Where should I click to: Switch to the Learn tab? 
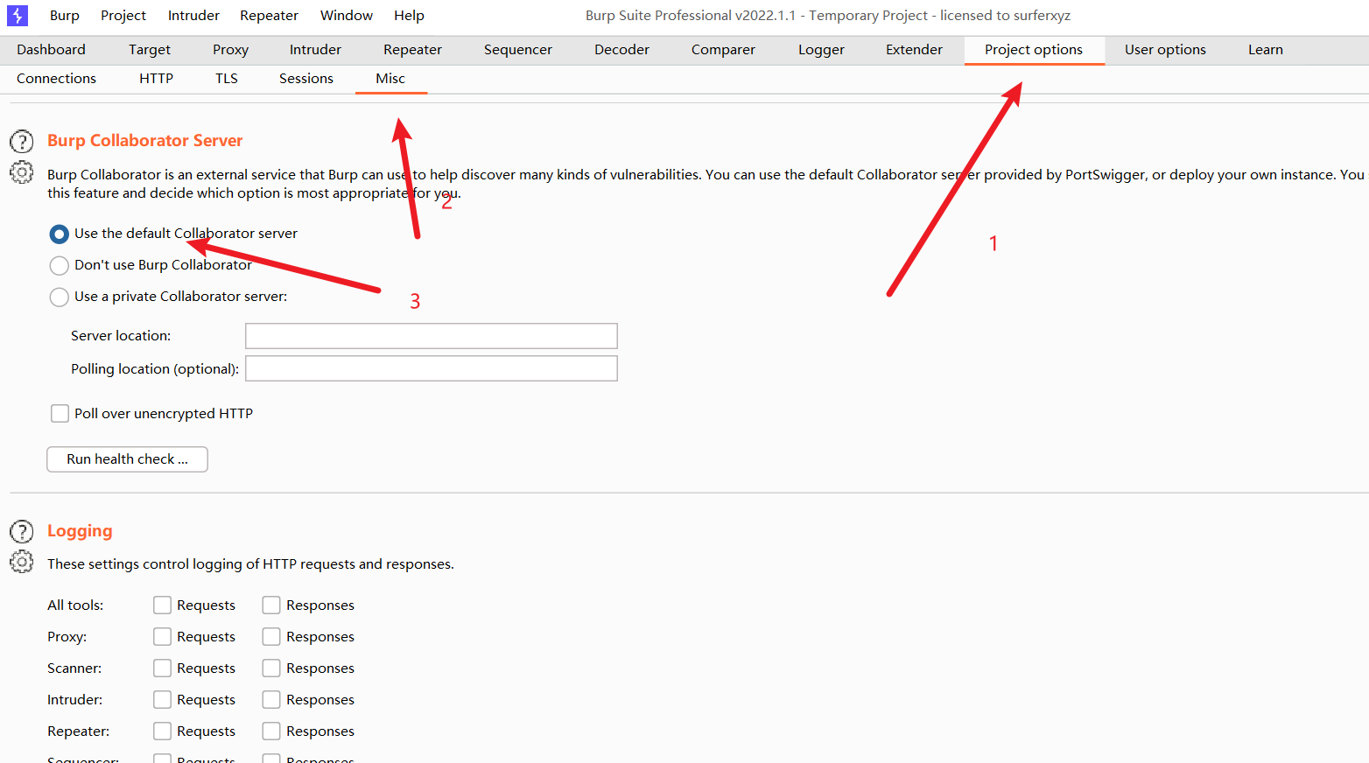point(1266,50)
